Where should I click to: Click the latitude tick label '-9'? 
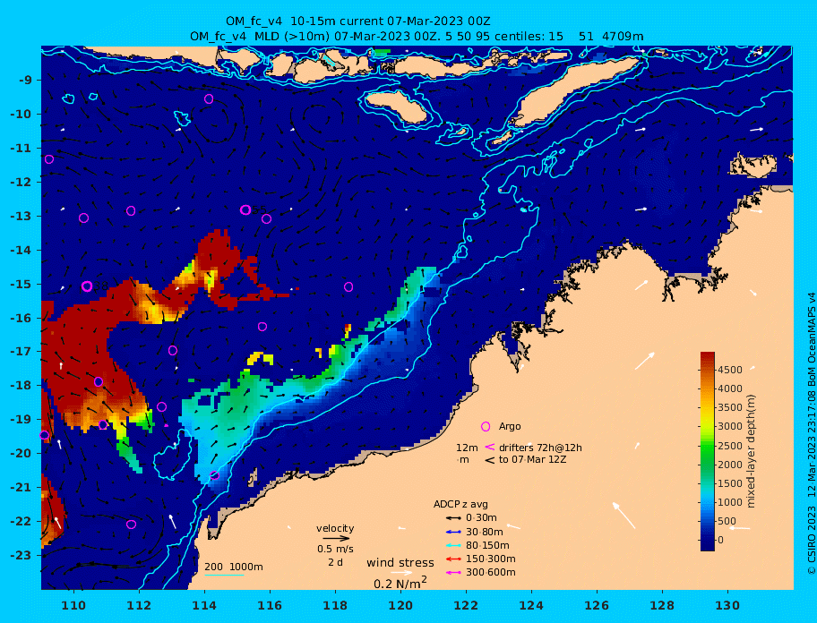pos(24,81)
